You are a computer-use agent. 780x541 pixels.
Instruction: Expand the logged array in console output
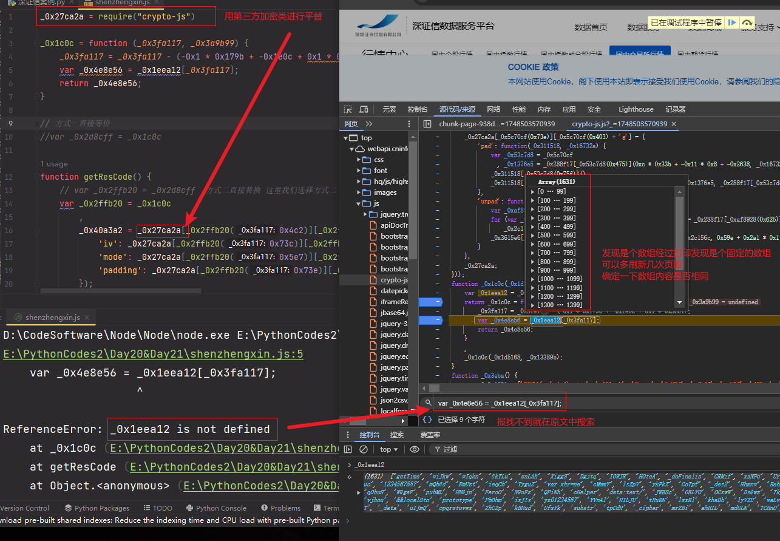tap(360, 492)
